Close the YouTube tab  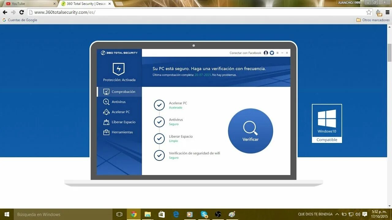55,4
